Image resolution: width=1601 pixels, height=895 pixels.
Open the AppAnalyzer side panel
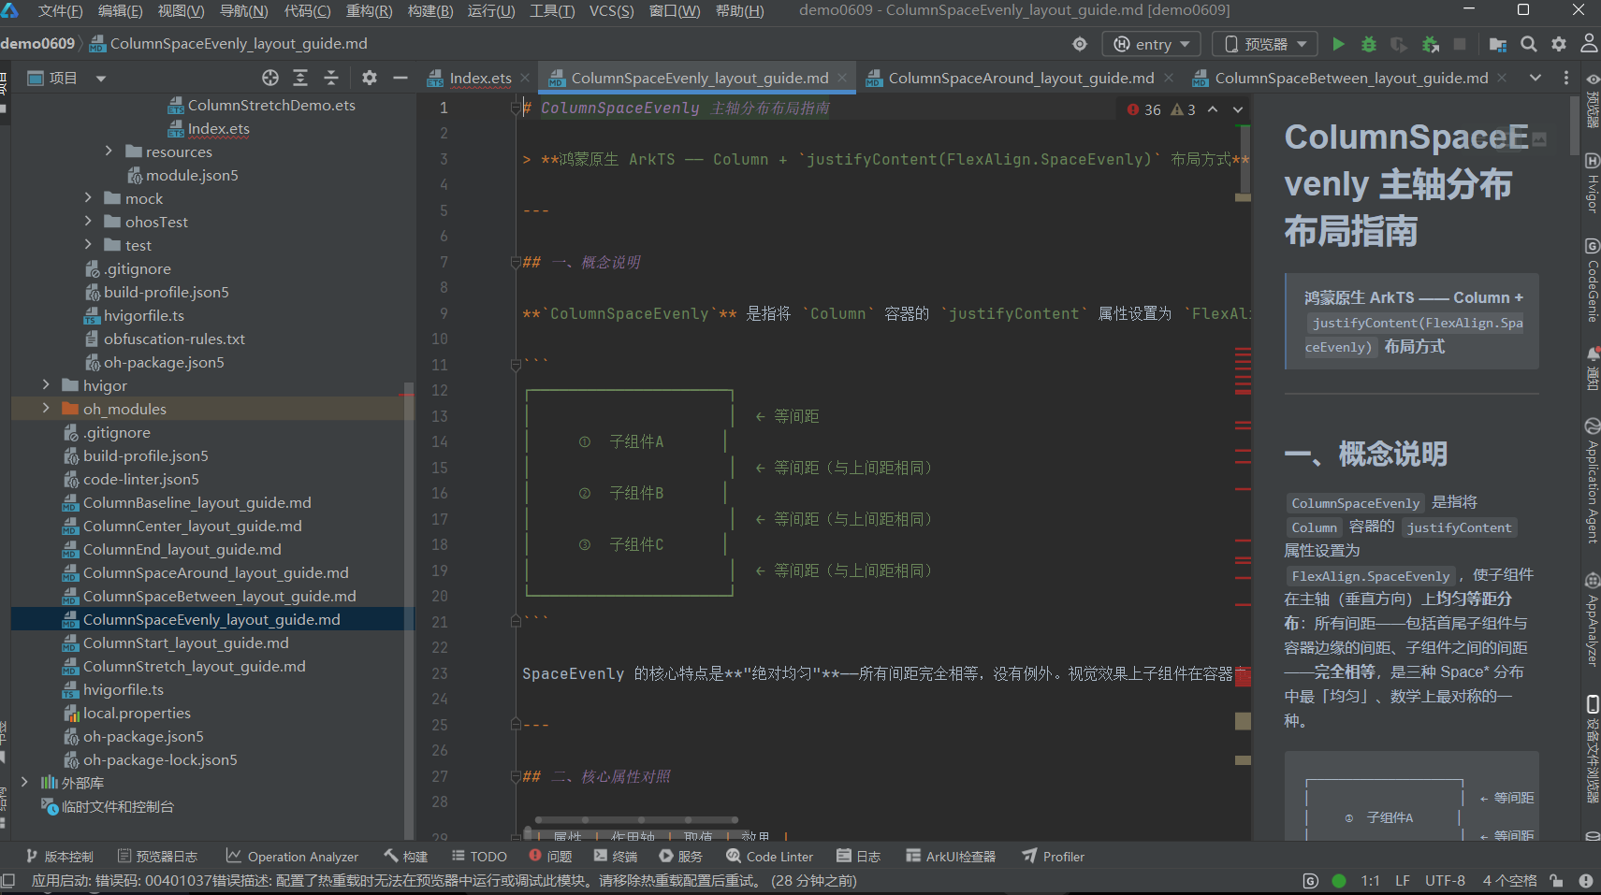tap(1592, 621)
